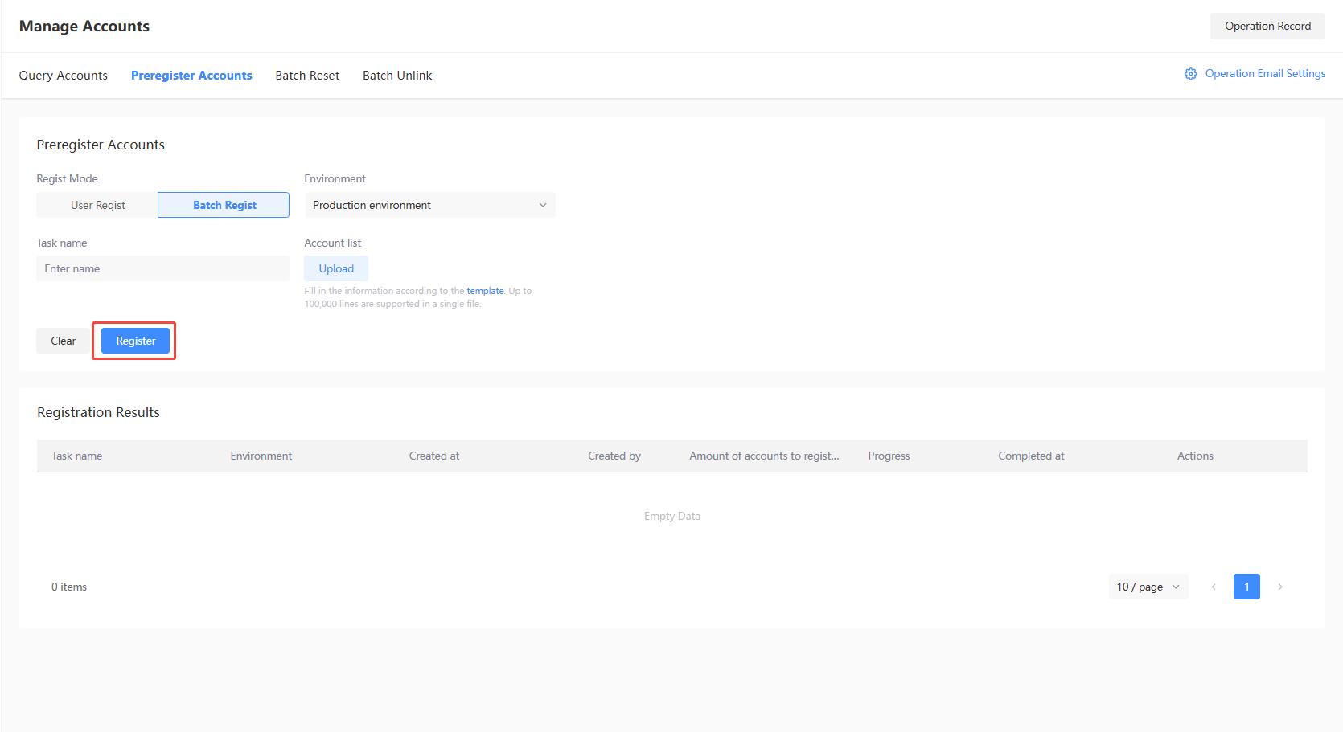Select Batch Regist mode
This screenshot has height=732, width=1343.
click(x=224, y=205)
